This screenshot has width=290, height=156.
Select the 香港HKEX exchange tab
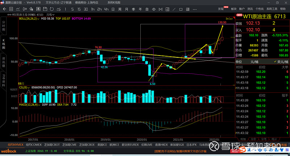(161, 145)
